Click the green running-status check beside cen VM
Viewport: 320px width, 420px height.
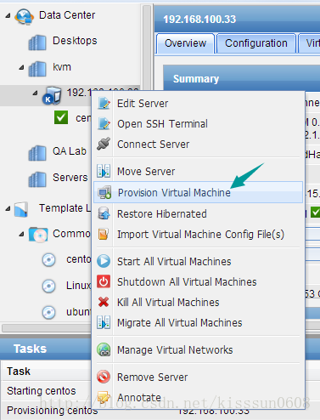point(61,117)
